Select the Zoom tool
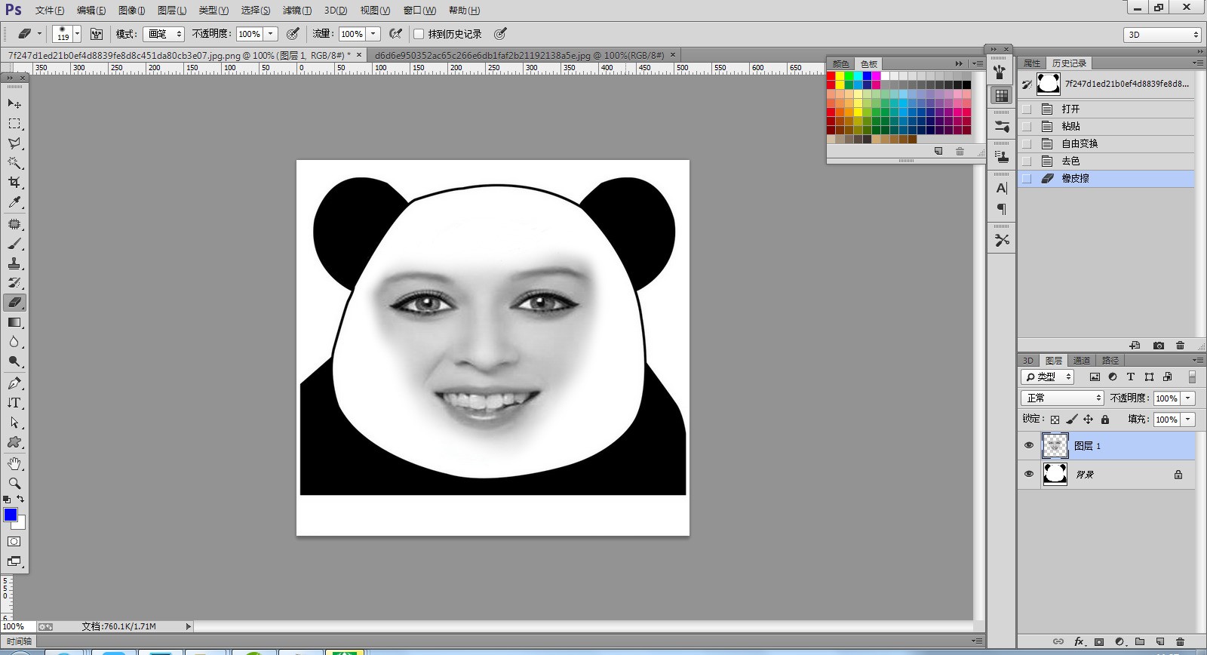Viewport: 1207px width, 655px height. click(14, 483)
